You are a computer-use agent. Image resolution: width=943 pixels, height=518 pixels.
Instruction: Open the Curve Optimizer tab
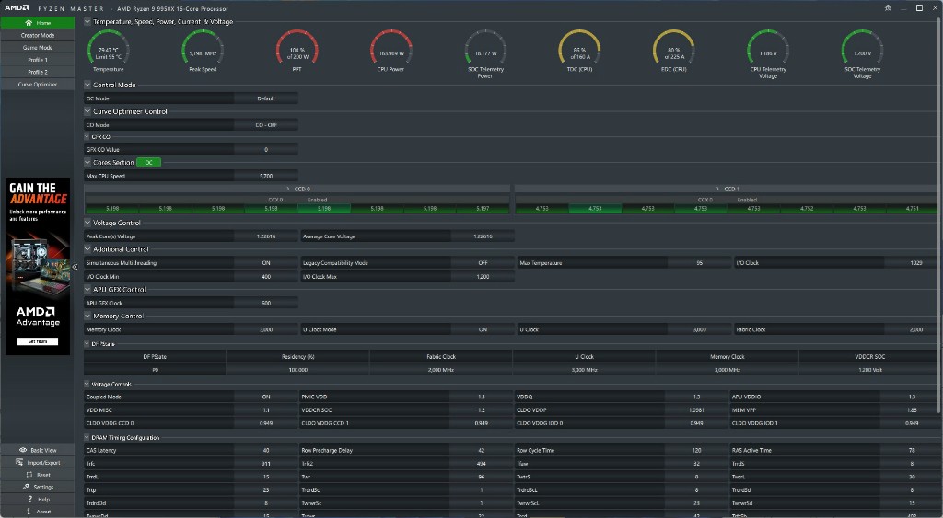click(x=38, y=84)
